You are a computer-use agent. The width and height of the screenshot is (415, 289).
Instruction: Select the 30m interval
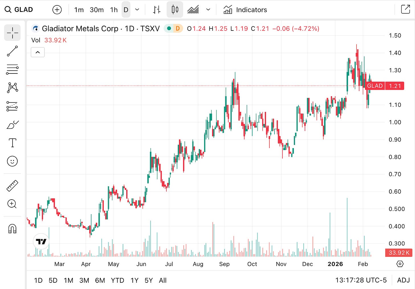(x=97, y=10)
